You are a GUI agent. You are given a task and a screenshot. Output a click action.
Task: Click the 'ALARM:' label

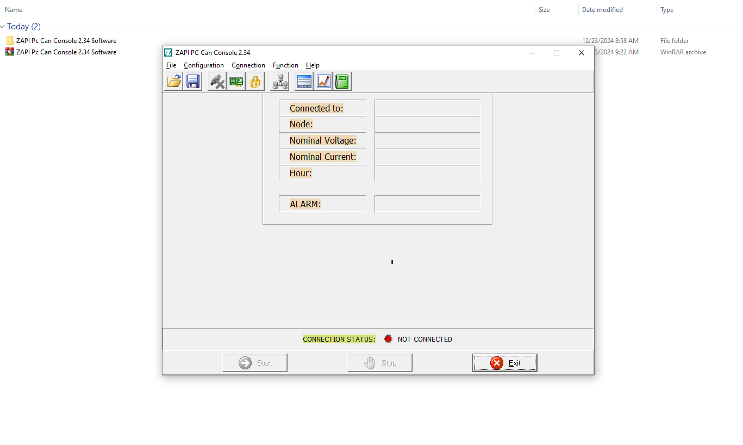pos(305,204)
